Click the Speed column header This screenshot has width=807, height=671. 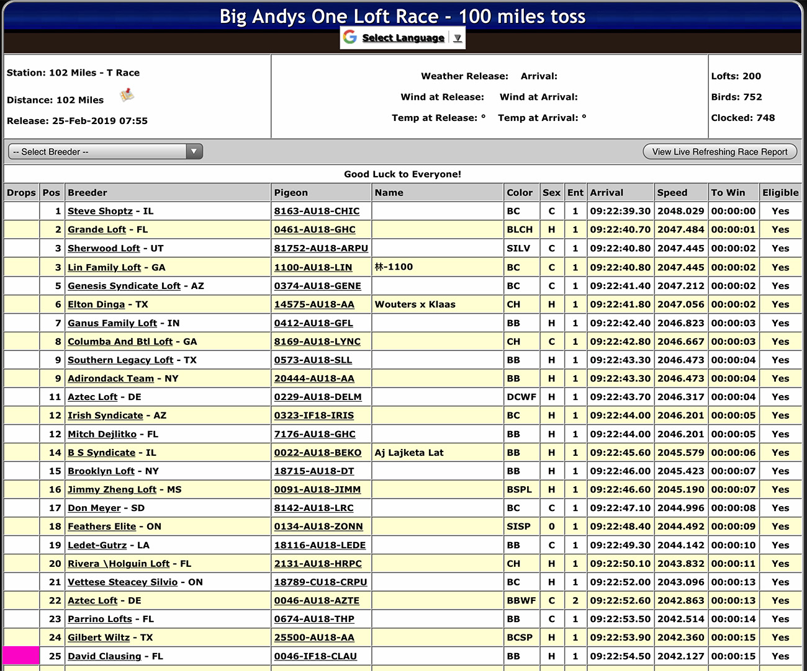pyautogui.click(x=672, y=192)
